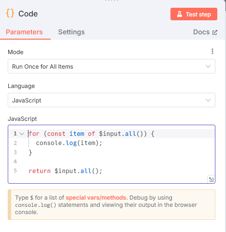Click the chevron arrow of the Language selector
226x232 pixels.
208,100
